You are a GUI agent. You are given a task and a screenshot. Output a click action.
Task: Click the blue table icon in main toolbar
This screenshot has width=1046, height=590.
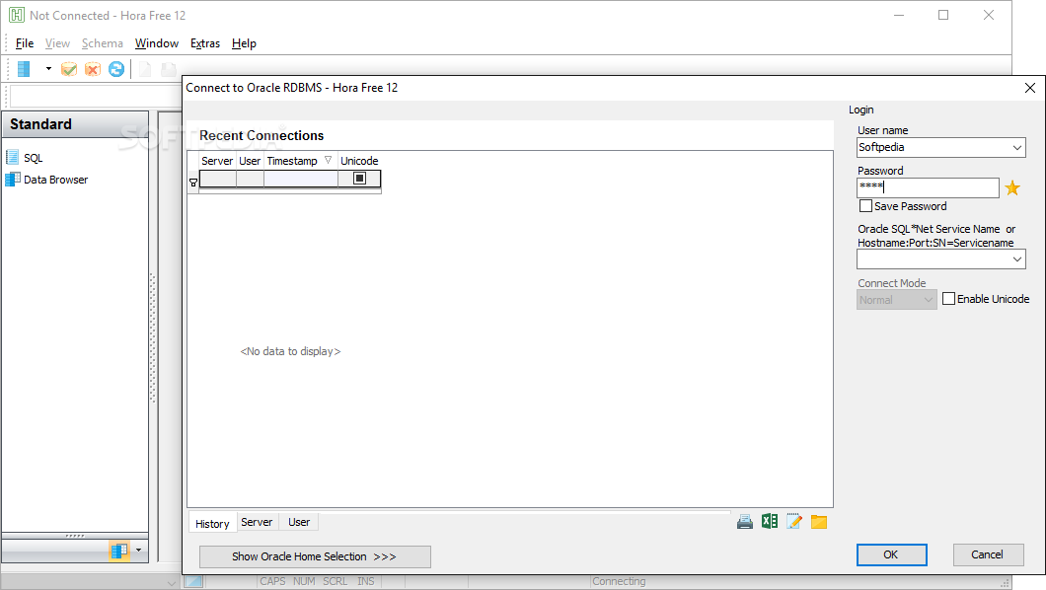[x=24, y=69]
